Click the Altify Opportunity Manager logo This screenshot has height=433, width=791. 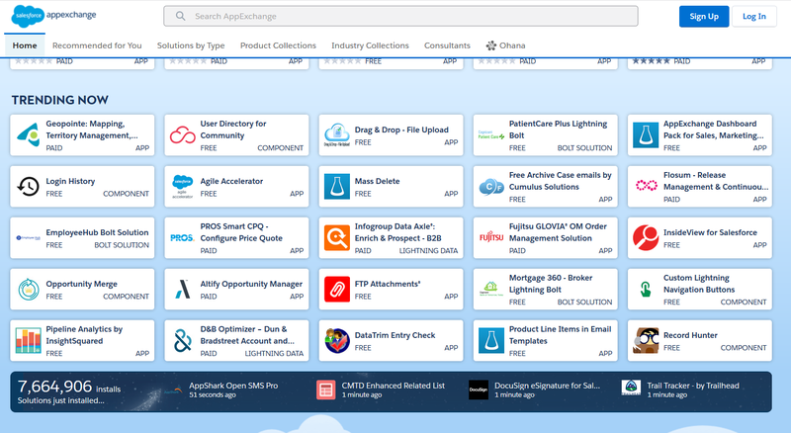click(182, 290)
